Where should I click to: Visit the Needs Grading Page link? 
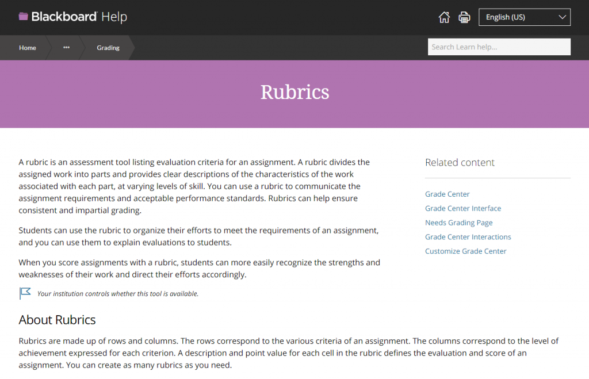(x=458, y=223)
